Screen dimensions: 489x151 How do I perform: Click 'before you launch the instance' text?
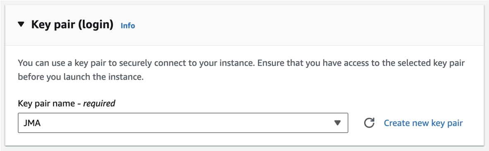81,77
